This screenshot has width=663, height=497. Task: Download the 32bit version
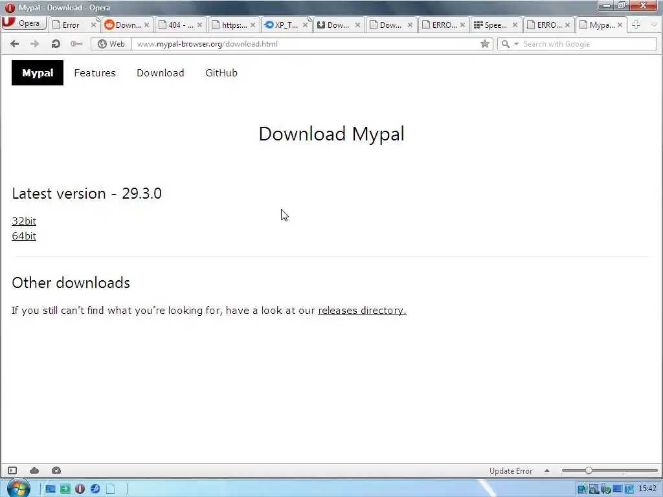24,221
